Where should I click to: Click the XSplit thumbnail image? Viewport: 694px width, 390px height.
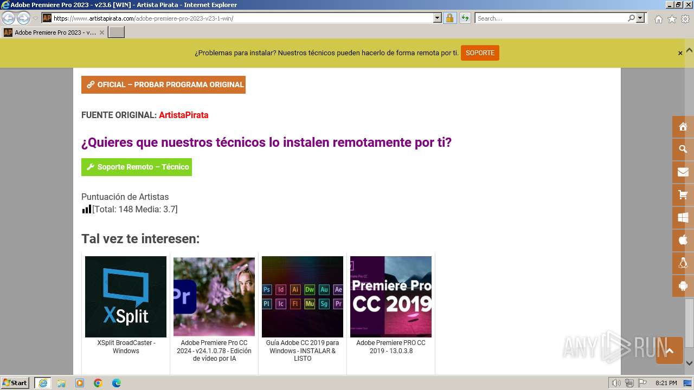pyautogui.click(x=126, y=297)
